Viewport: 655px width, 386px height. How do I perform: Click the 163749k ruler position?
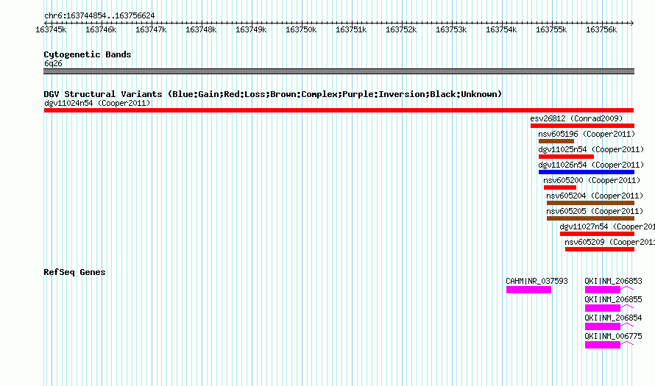(251, 29)
